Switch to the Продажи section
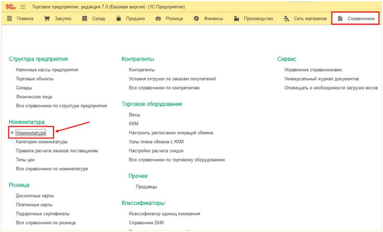Image resolution: width=383 pixels, height=232 pixels. [x=135, y=19]
